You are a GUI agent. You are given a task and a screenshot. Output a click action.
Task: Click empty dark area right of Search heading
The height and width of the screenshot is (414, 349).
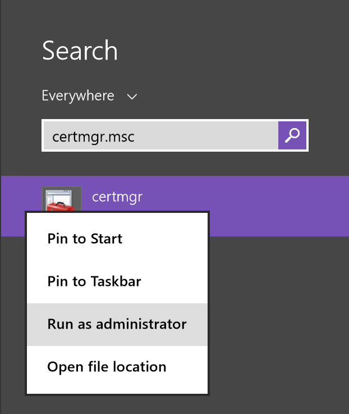(x=236, y=51)
